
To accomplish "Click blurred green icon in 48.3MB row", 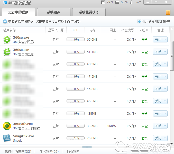I will point(7,64).
